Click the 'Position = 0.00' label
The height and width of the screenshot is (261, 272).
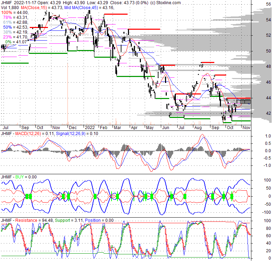[99, 220]
